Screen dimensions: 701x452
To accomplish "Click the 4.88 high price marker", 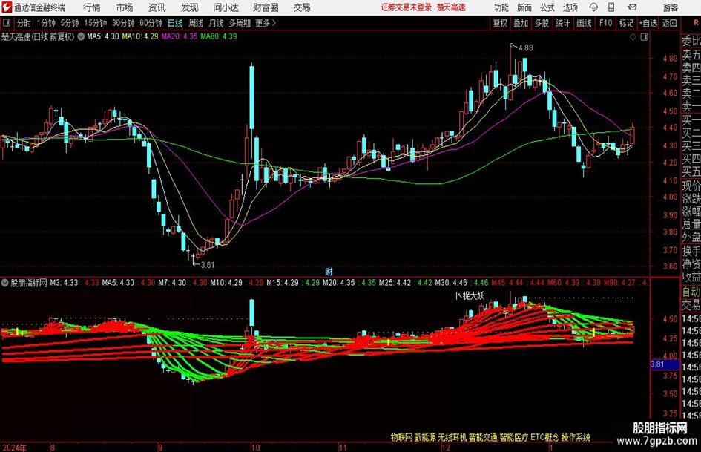I will 525,48.
